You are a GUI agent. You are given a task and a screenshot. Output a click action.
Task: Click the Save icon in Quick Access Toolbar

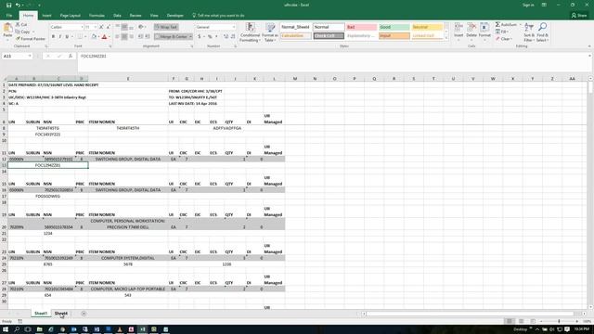point(8,5)
